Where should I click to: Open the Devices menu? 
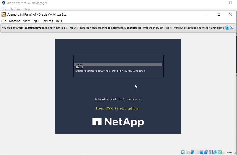[x=48, y=21]
